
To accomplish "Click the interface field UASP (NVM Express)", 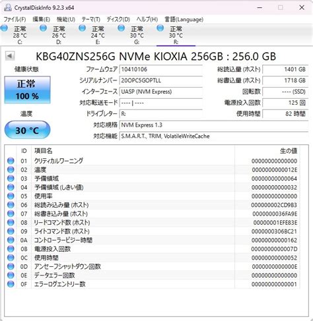I will 161,92.
